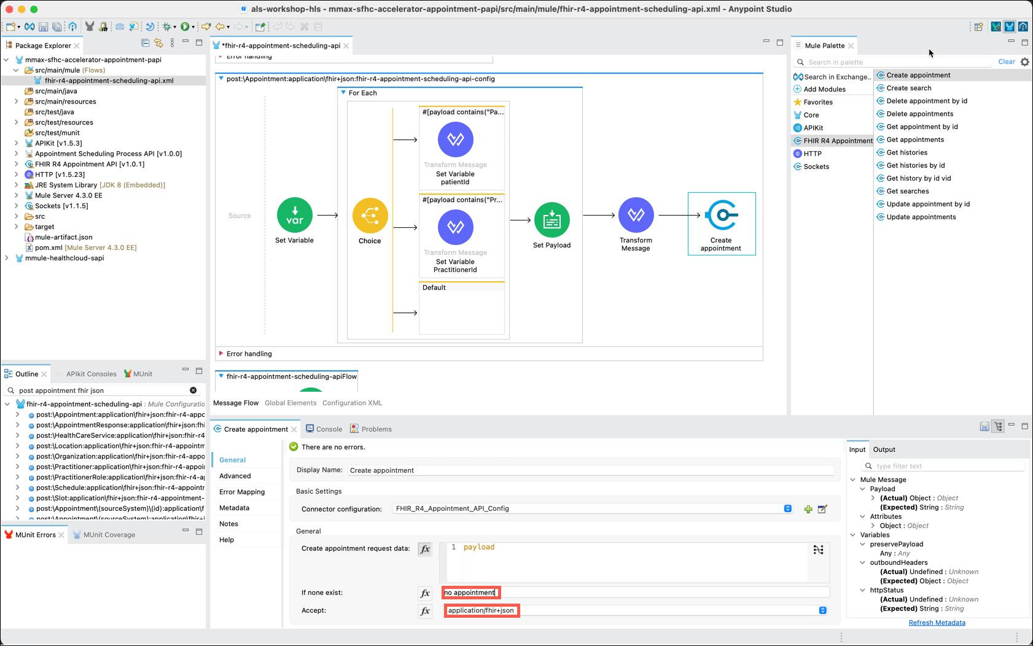This screenshot has height=646, width=1033.
Task: Click the Exchange infinity toolbar icon
Action: [29, 27]
